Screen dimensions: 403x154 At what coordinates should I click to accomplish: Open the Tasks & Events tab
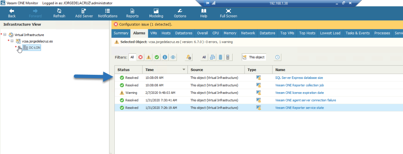point(358,33)
